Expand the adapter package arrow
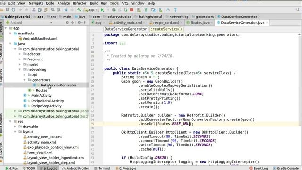Viewport: 302px width, 170px height. click(20, 54)
